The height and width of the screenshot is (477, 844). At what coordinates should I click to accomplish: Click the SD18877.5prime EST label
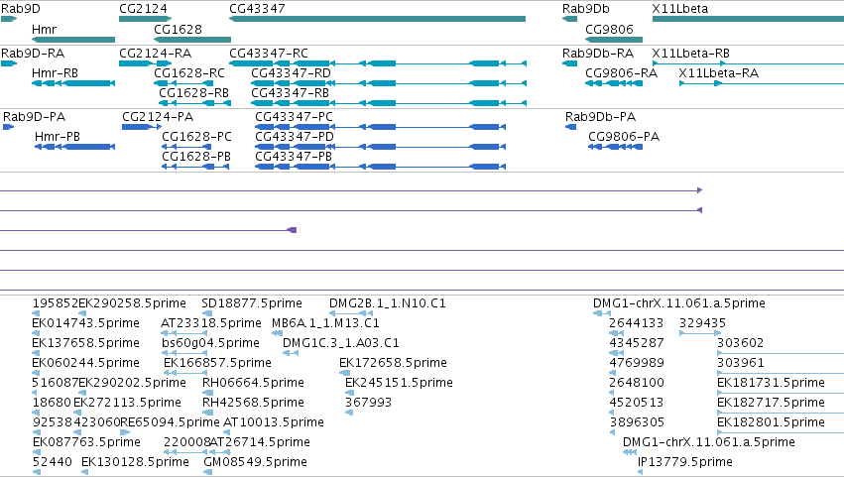point(252,303)
